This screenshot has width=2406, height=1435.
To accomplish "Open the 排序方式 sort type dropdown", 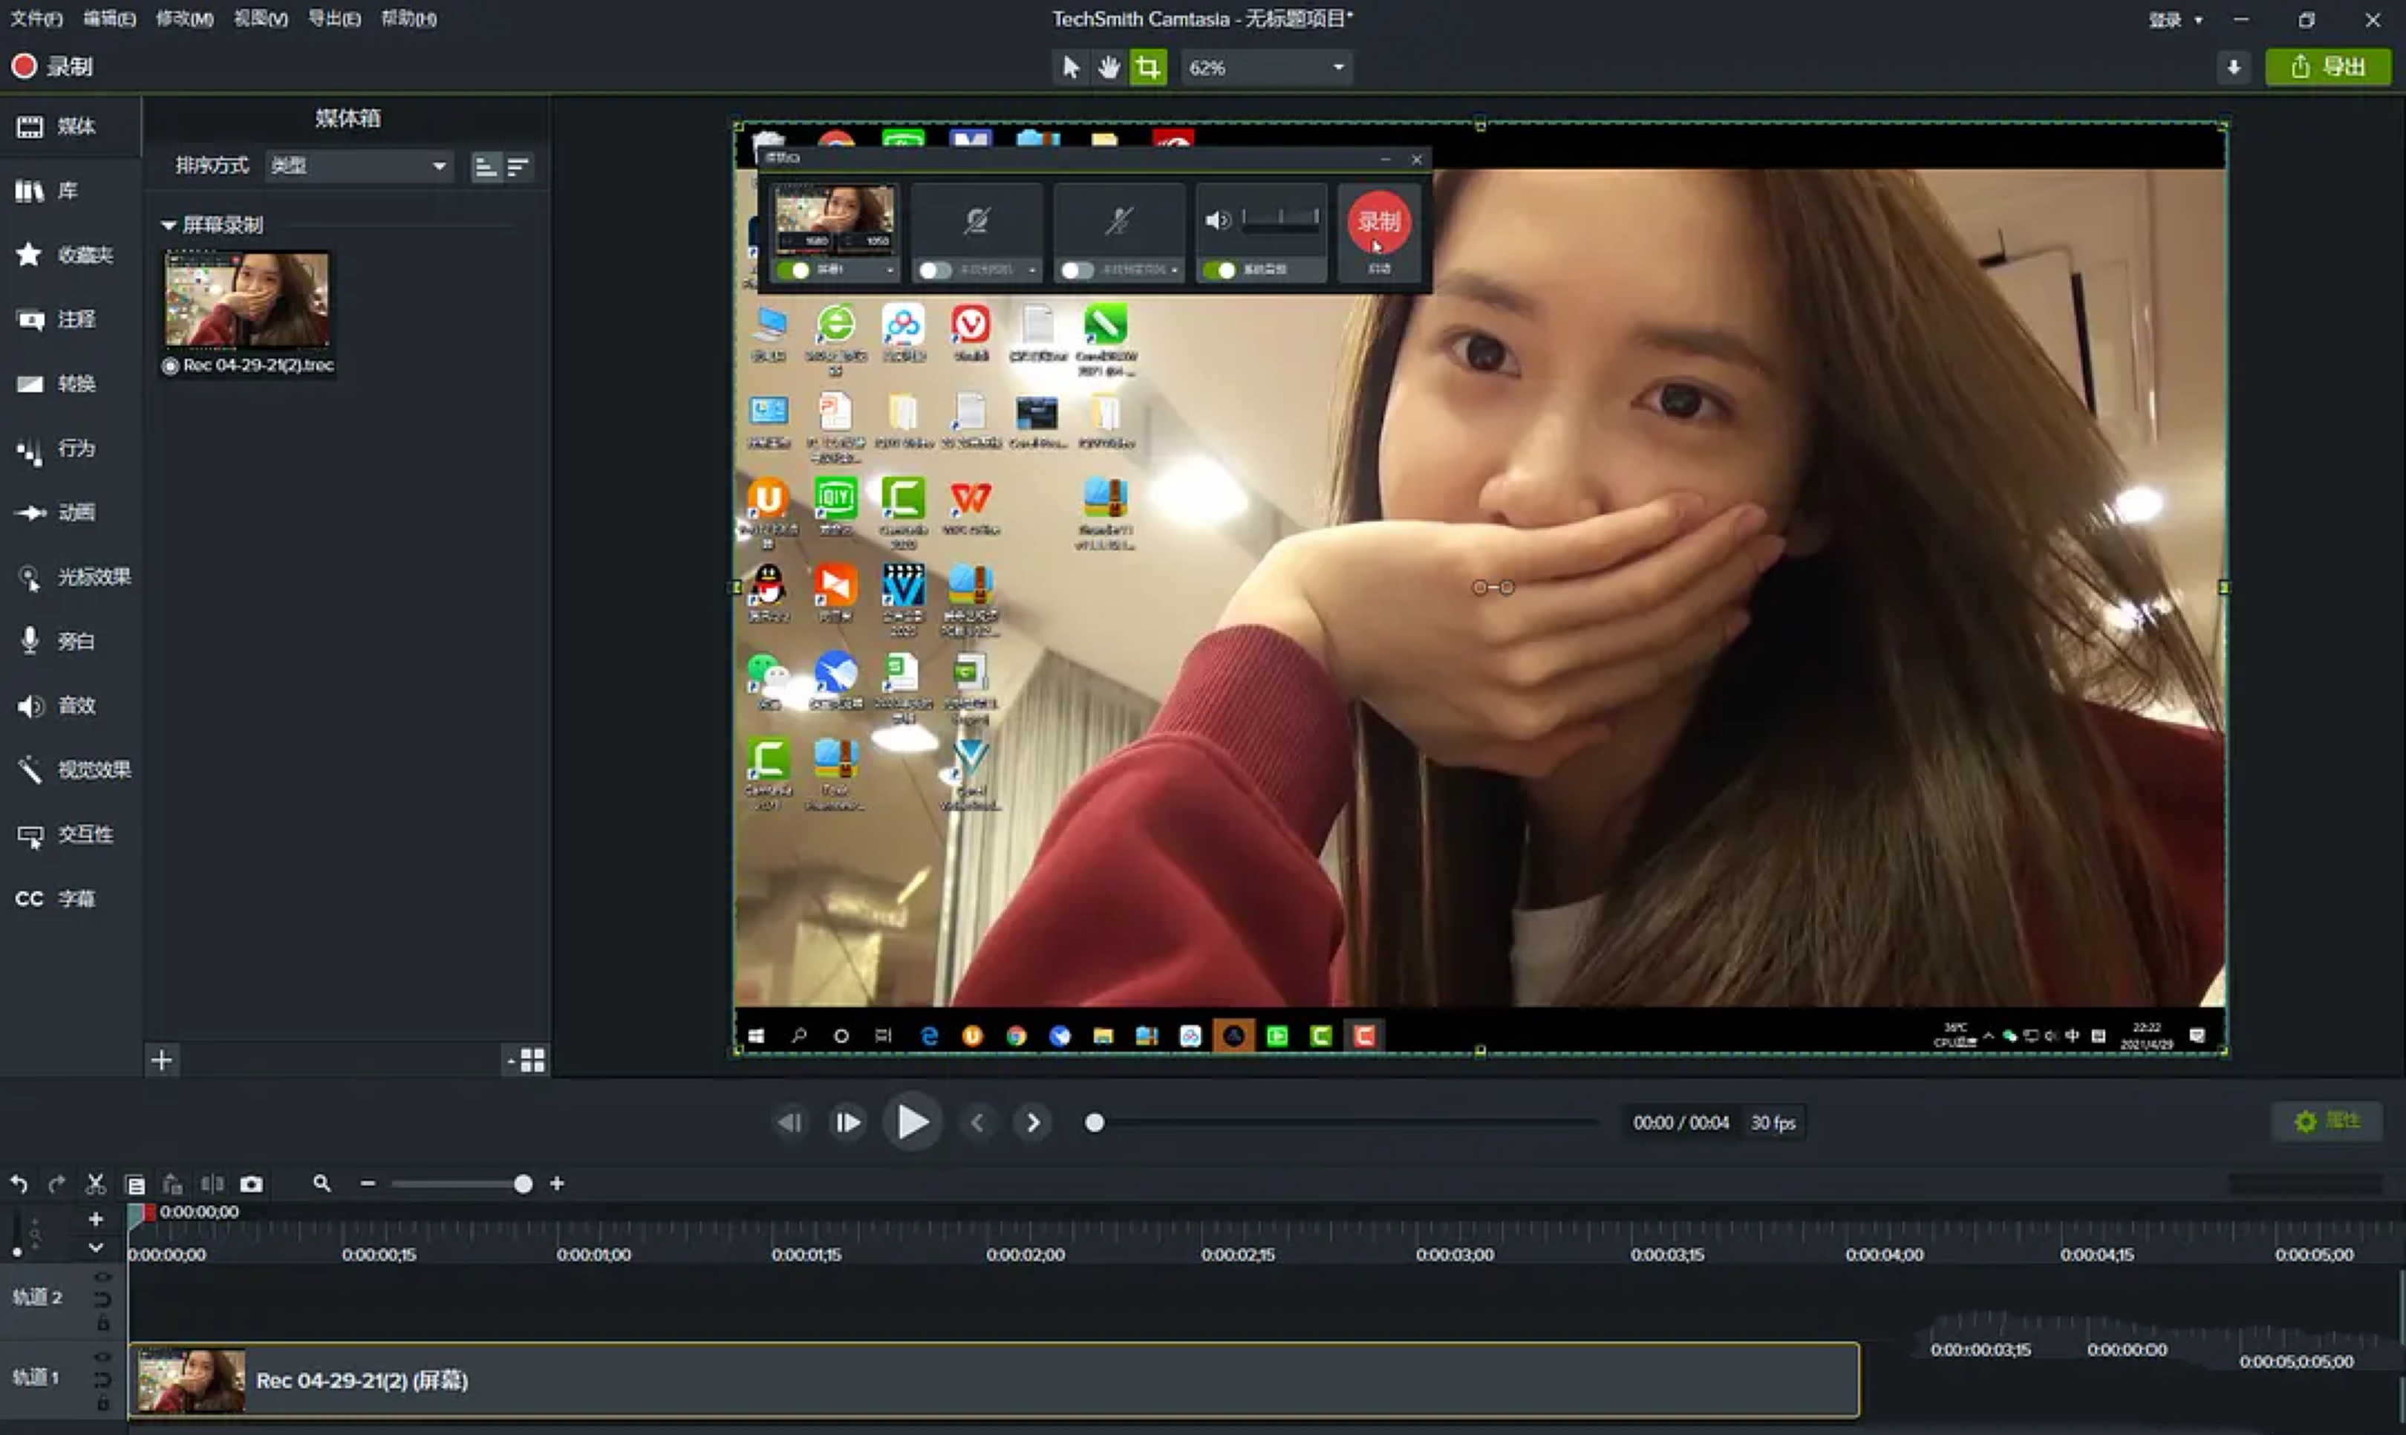I will (358, 166).
